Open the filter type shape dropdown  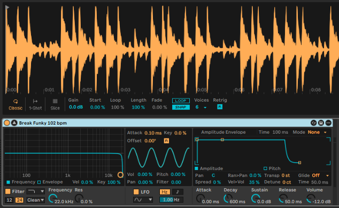coord(36,191)
